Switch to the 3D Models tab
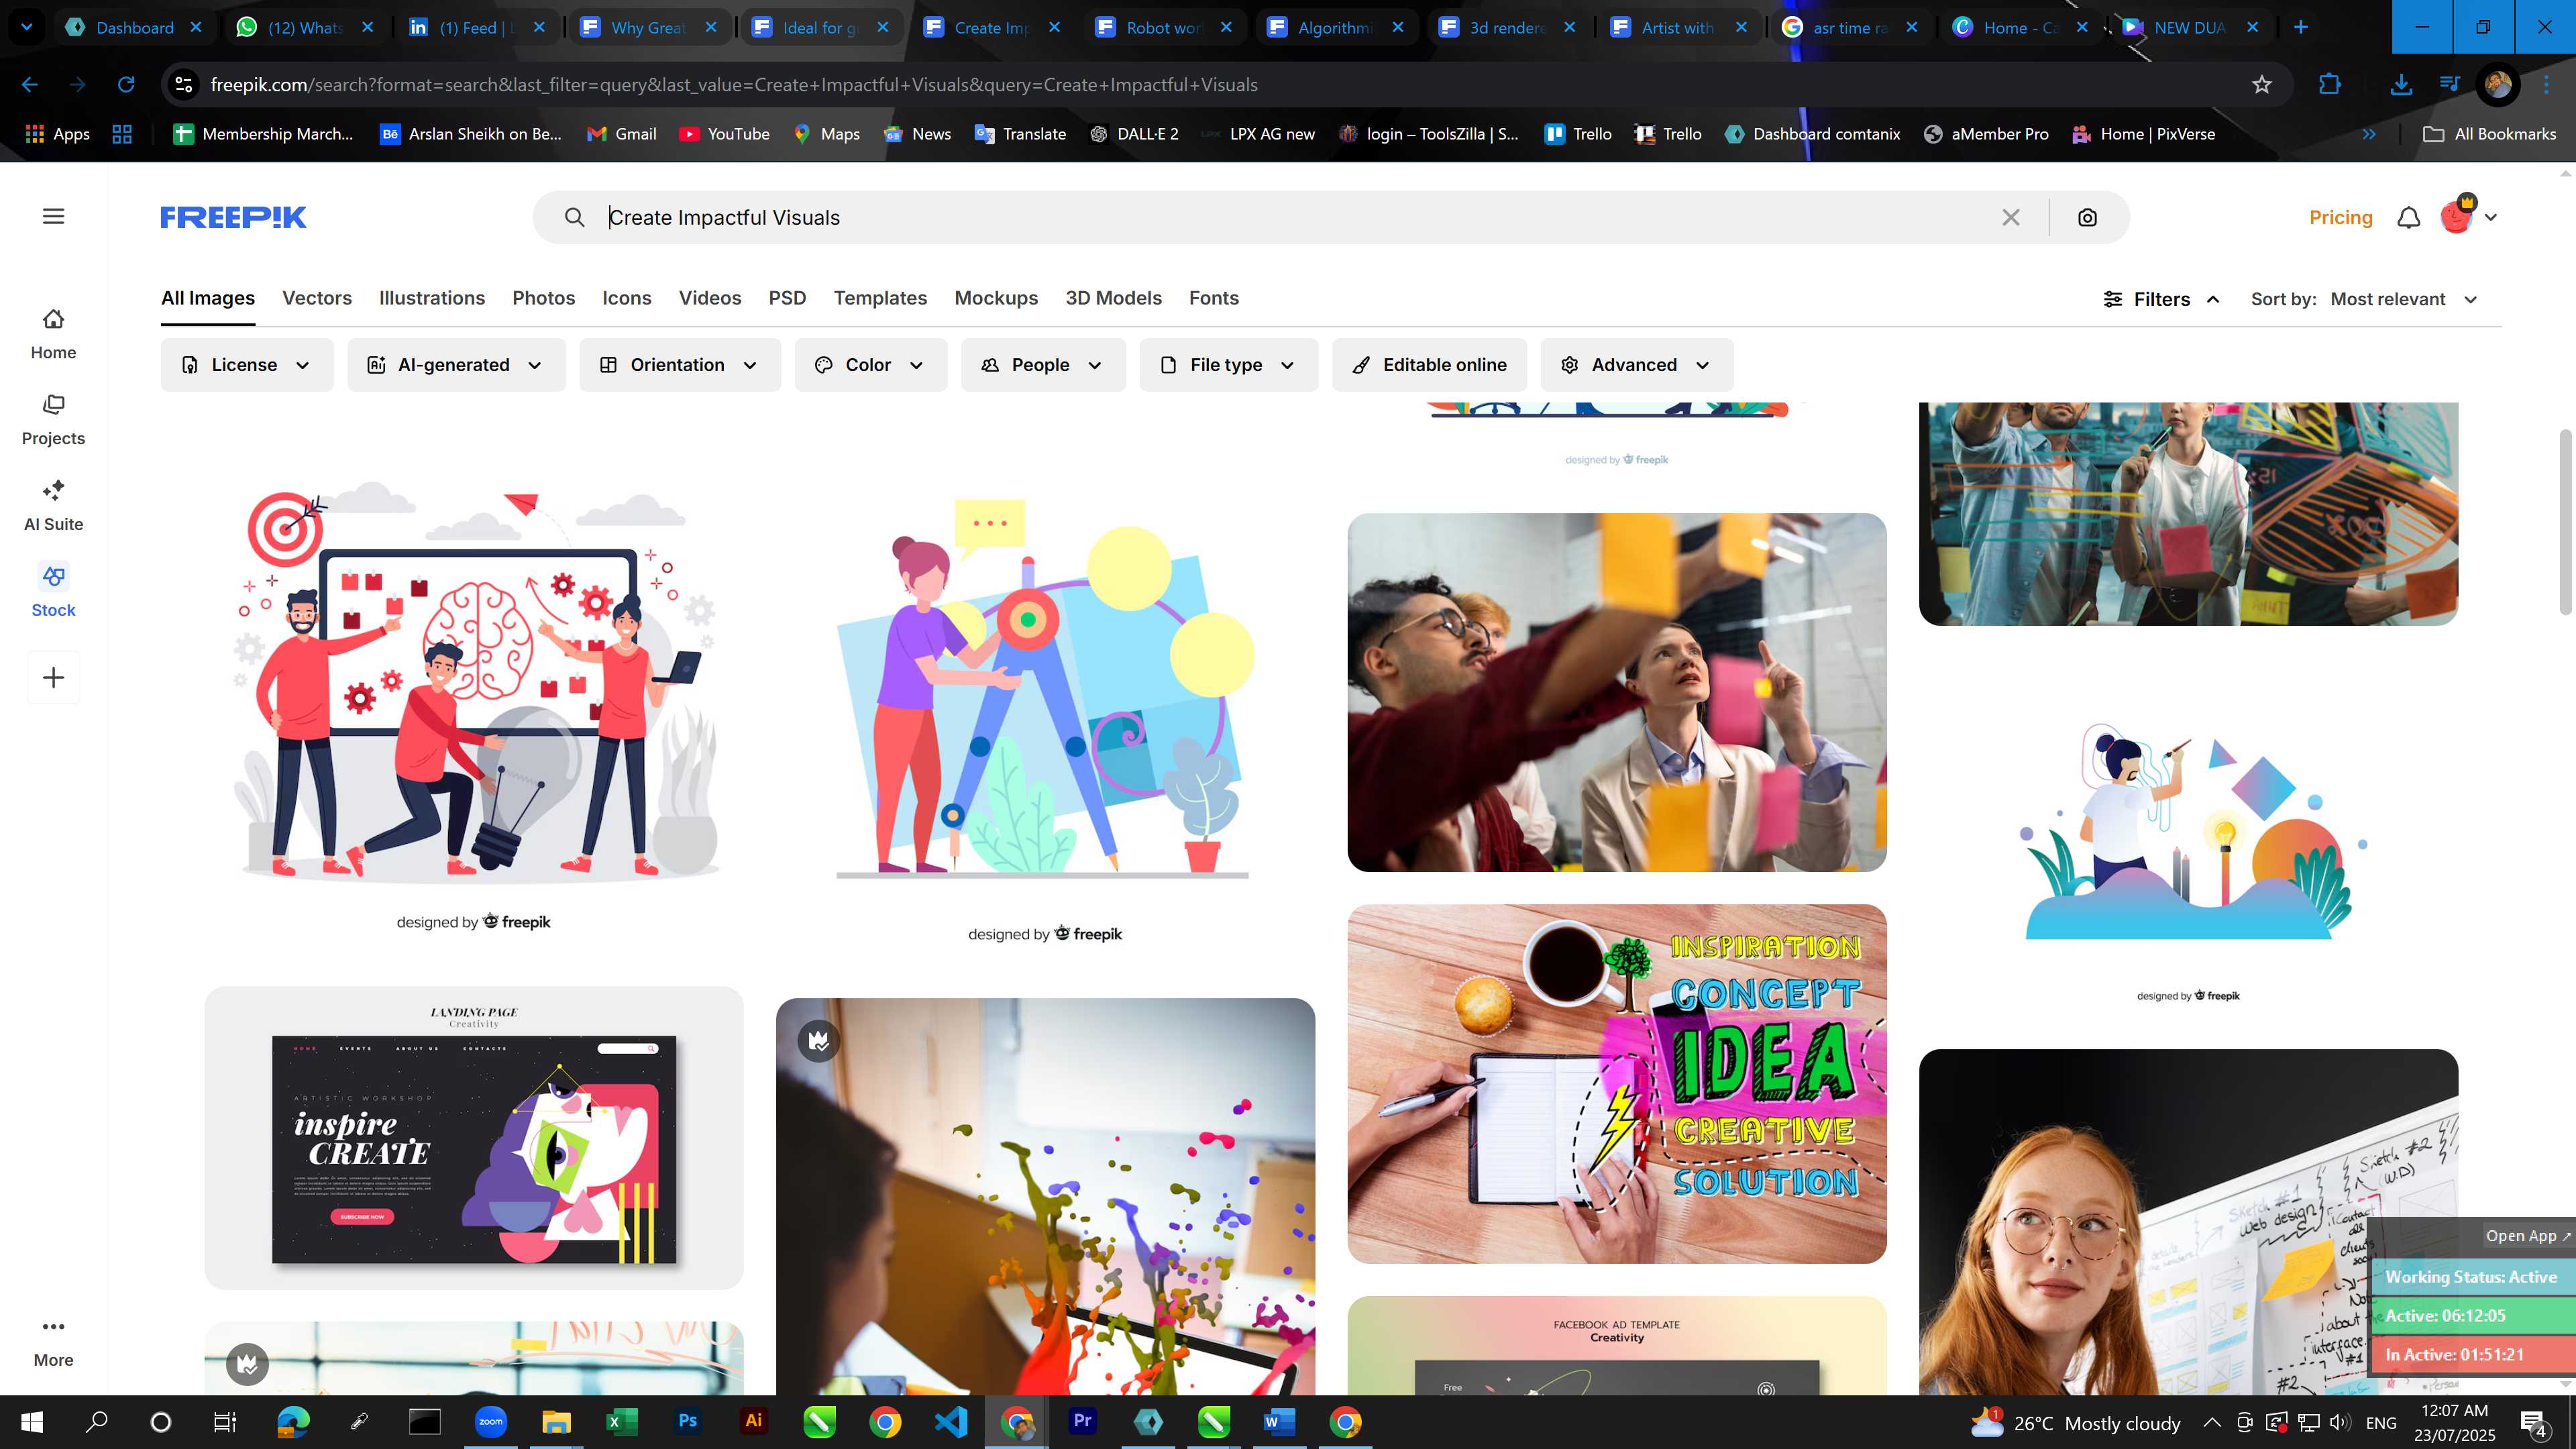 (x=1113, y=298)
